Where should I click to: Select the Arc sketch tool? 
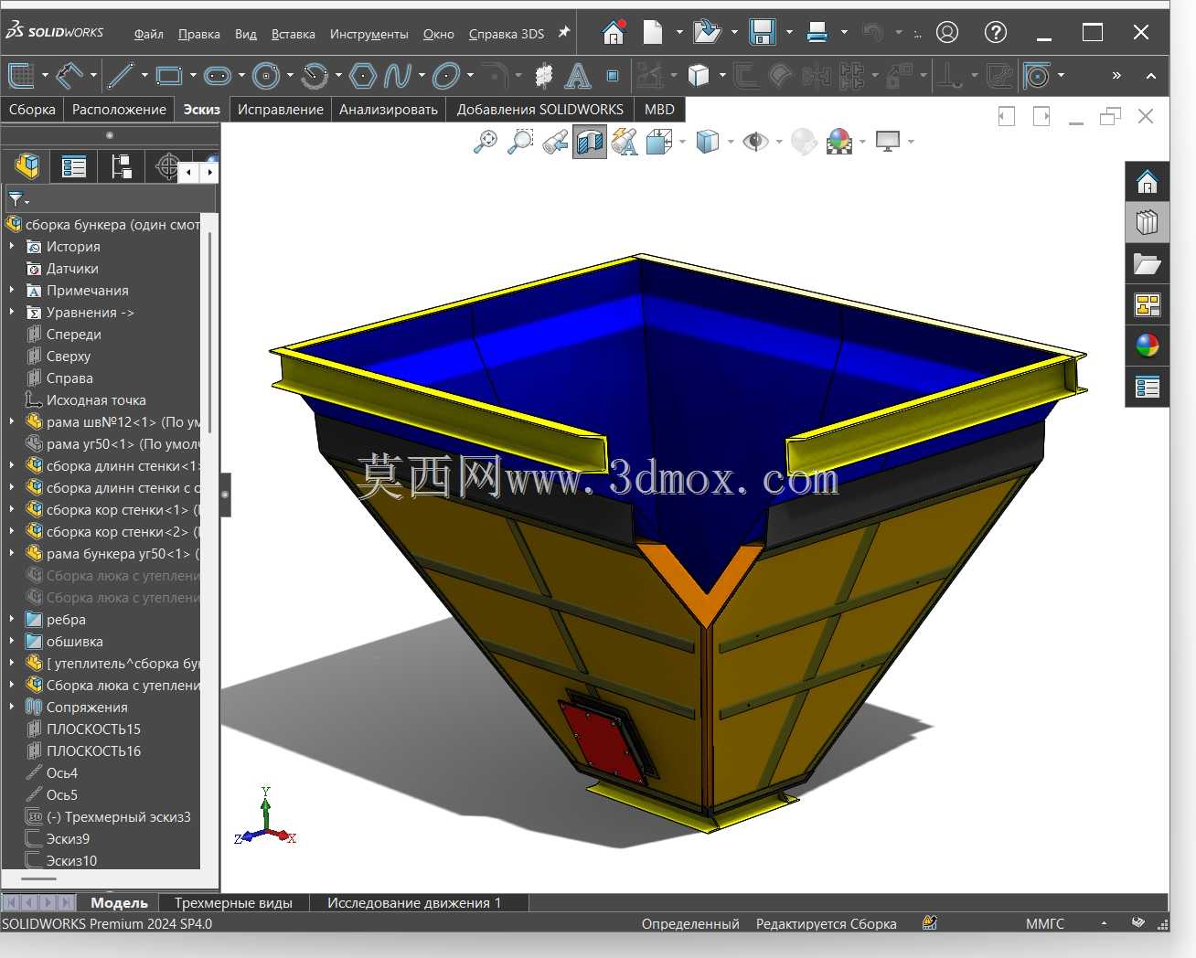tap(315, 75)
